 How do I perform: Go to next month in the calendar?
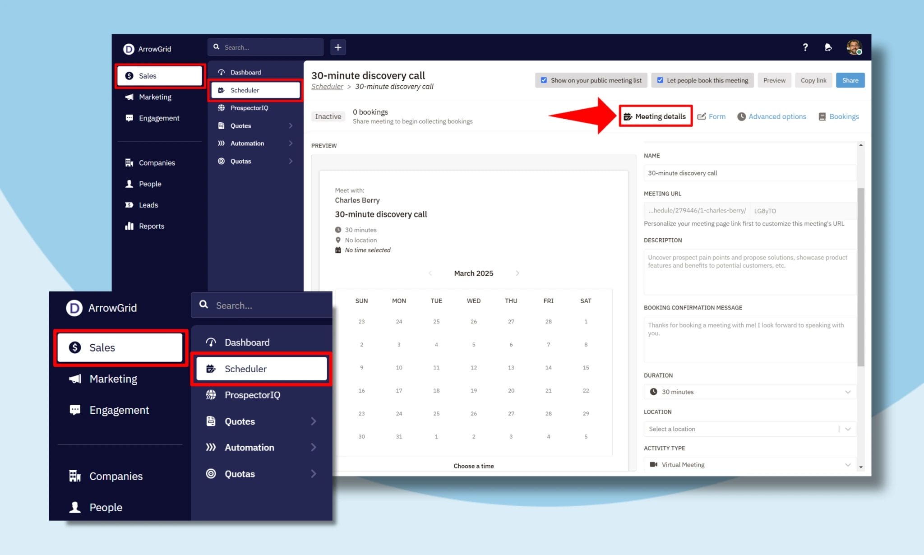517,273
